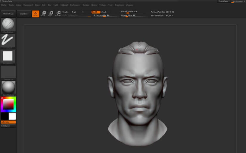Click the Rgb Intensity slider
Viewport: 246px width, 153px height.
tap(76, 16)
